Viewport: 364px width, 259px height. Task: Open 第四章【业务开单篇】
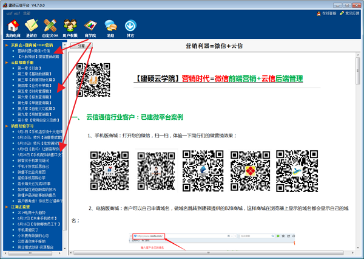click(35, 85)
